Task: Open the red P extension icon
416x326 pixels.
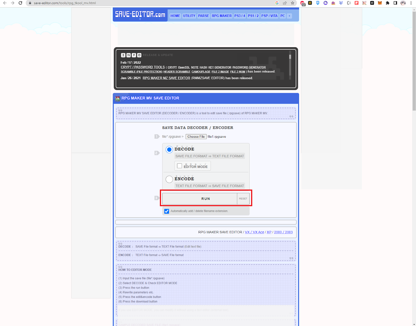Action: (356, 3)
